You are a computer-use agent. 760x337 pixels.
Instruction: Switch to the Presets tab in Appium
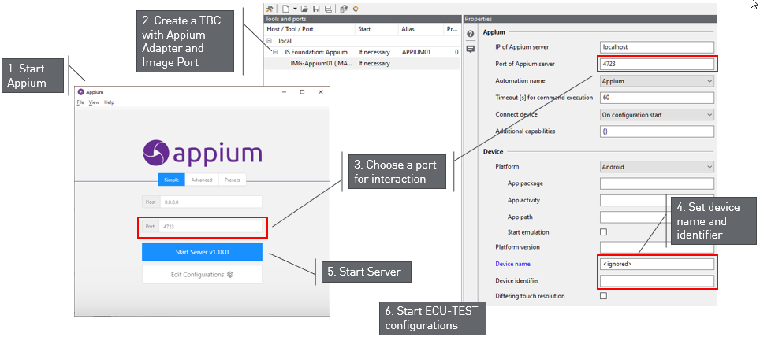pyautogui.click(x=232, y=180)
